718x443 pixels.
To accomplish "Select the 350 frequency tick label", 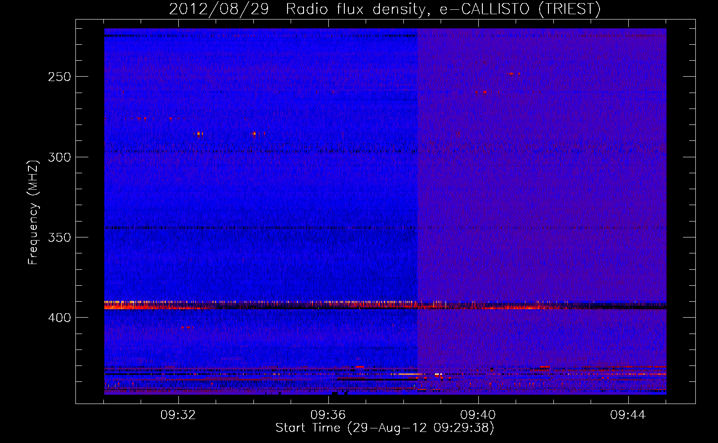I will (59, 237).
